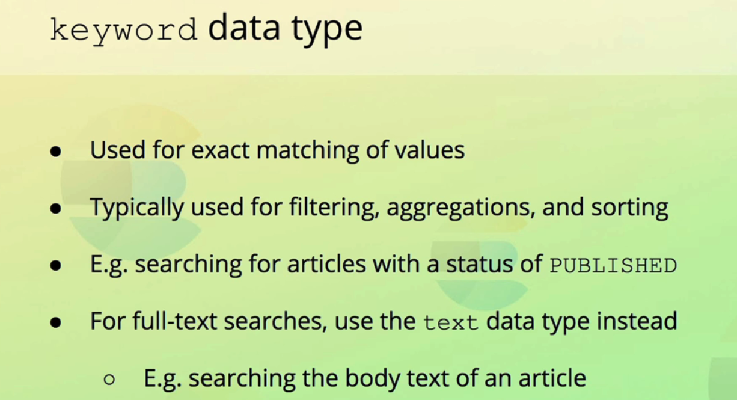This screenshot has height=400, width=737.
Task: Click the monospace word "text" in fourth bullet
Action: click(x=451, y=322)
